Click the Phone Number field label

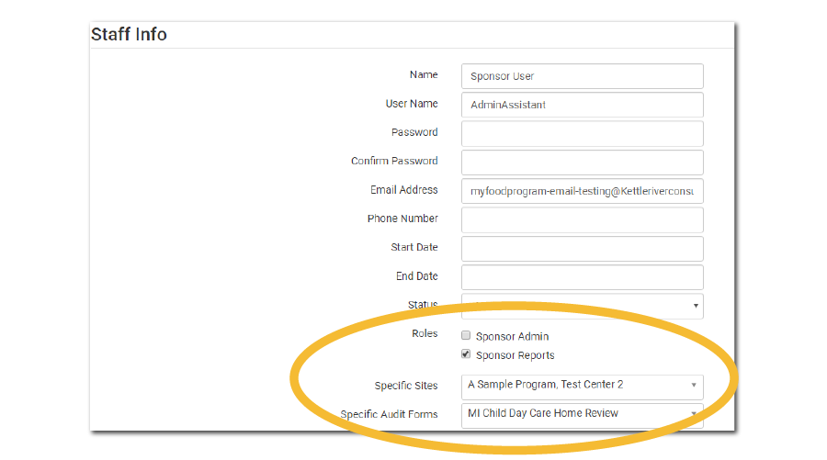coord(402,219)
